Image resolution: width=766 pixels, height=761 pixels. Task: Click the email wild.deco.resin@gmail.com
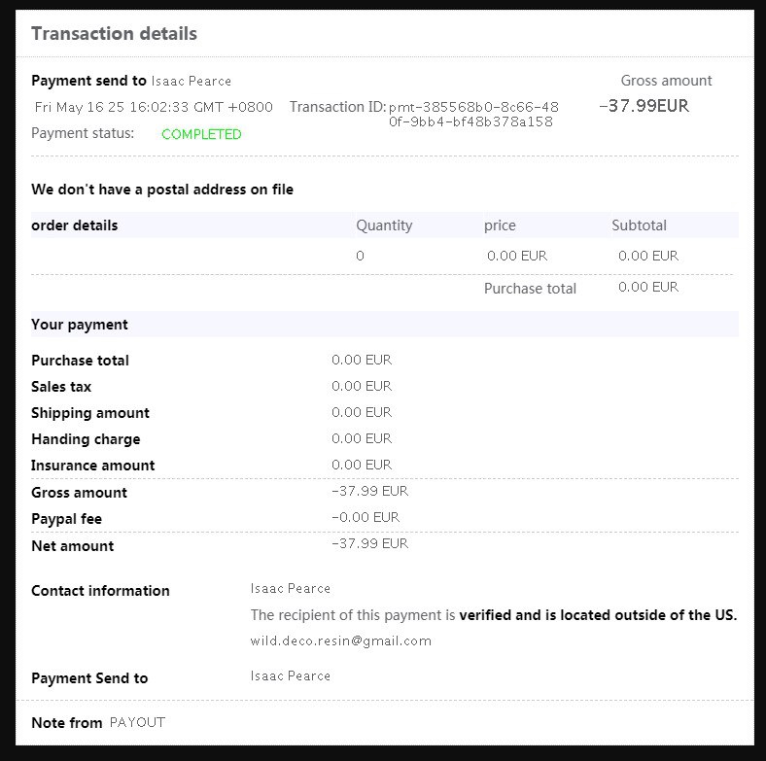click(340, 640)
